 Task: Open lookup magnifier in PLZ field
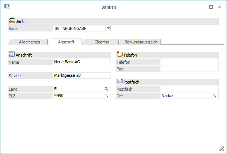pos(106,96)
